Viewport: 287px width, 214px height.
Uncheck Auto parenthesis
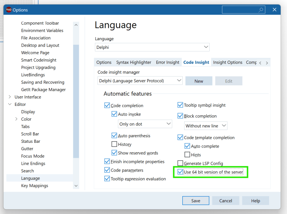tap(114, 135)
